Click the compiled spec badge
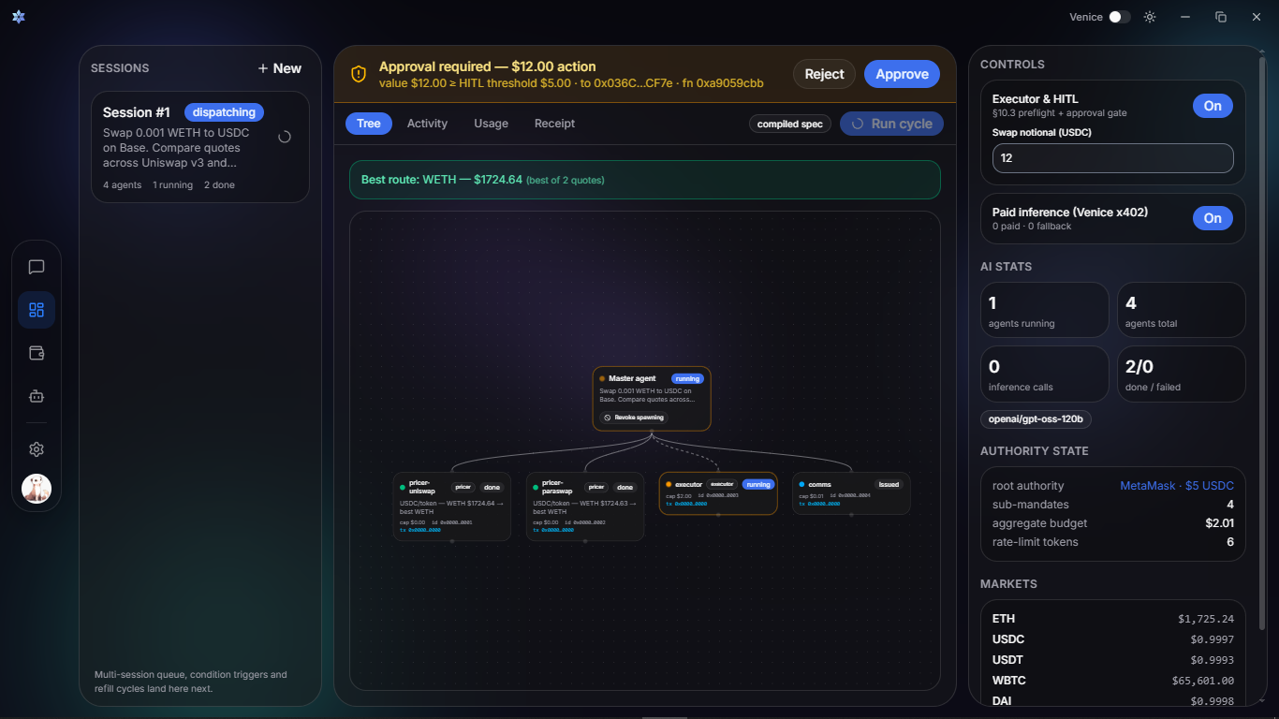Viewport: 1279px width, 719px height. coord(790,124)
